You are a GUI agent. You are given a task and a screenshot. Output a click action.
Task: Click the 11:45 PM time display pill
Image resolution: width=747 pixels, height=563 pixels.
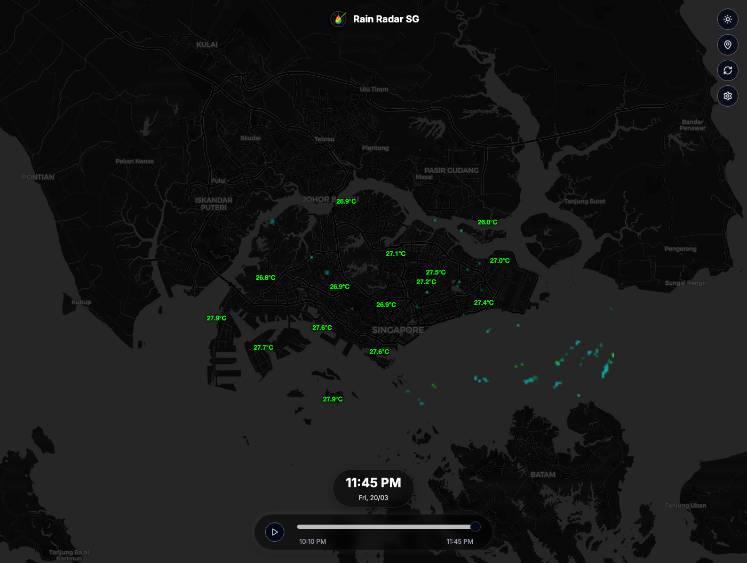coord(373,483)
